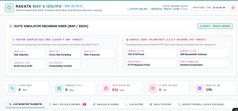Click Suite Simulator Ancaman Siber heading
238x111 pixels.
51,26
